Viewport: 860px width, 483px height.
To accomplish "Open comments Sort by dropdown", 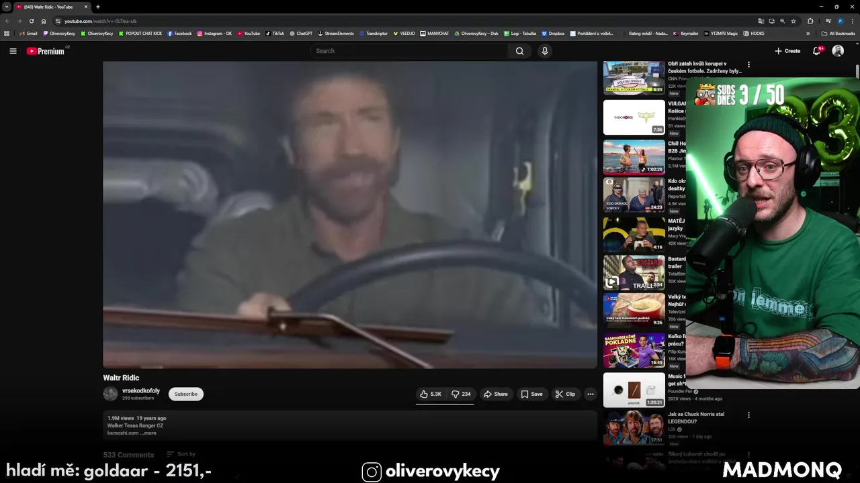I will click(181, 454).
